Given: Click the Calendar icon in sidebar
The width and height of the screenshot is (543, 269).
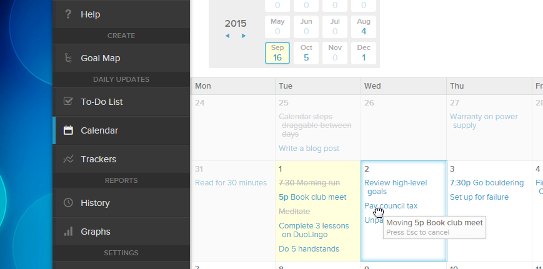Looking at the screenshot, I should (68, 130).
